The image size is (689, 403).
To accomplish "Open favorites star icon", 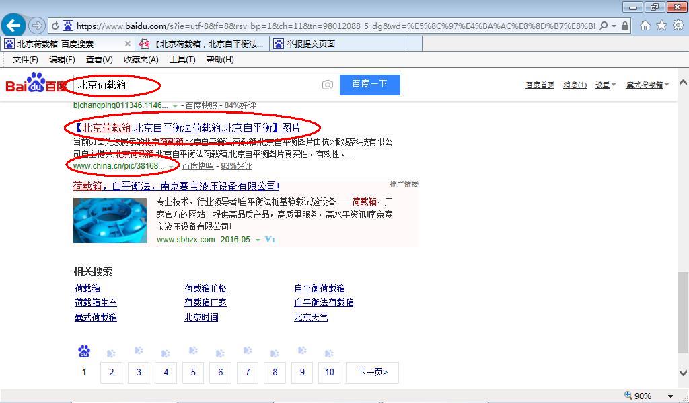I will click(x=661, y=26).
